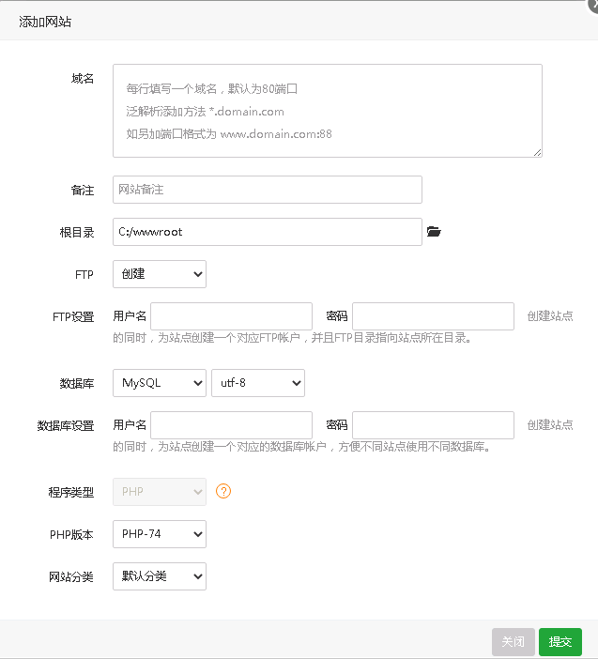Viewport: 598px width, 659px height.
Task: Click the gray 关闭 button
Action: click(514, 642)
